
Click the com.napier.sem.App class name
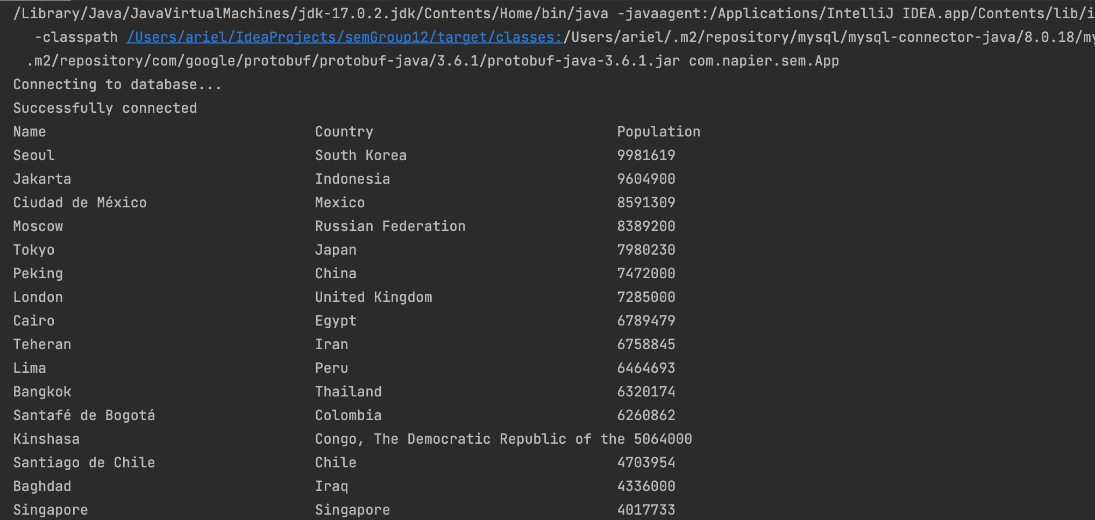point(764,61)
